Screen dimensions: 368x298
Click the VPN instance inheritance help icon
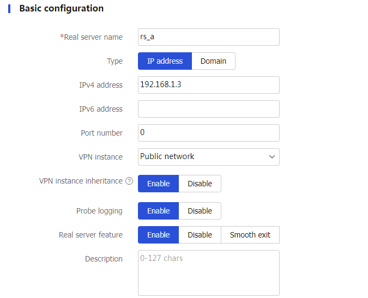[129, 181]
